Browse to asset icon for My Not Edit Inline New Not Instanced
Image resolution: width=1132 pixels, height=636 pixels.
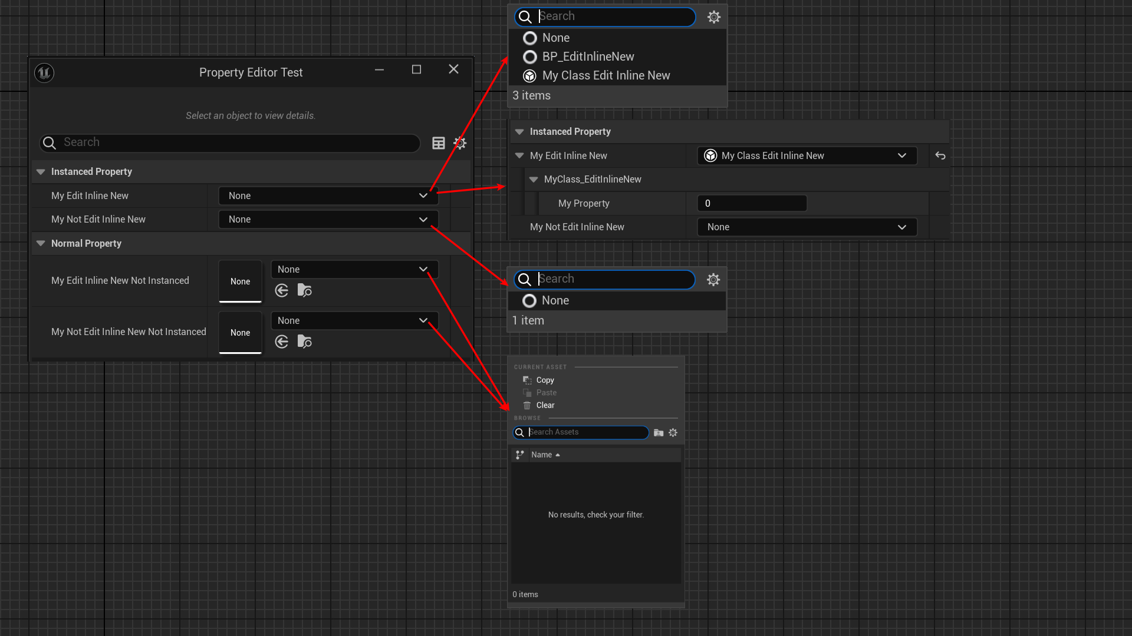tap(304, 342)
